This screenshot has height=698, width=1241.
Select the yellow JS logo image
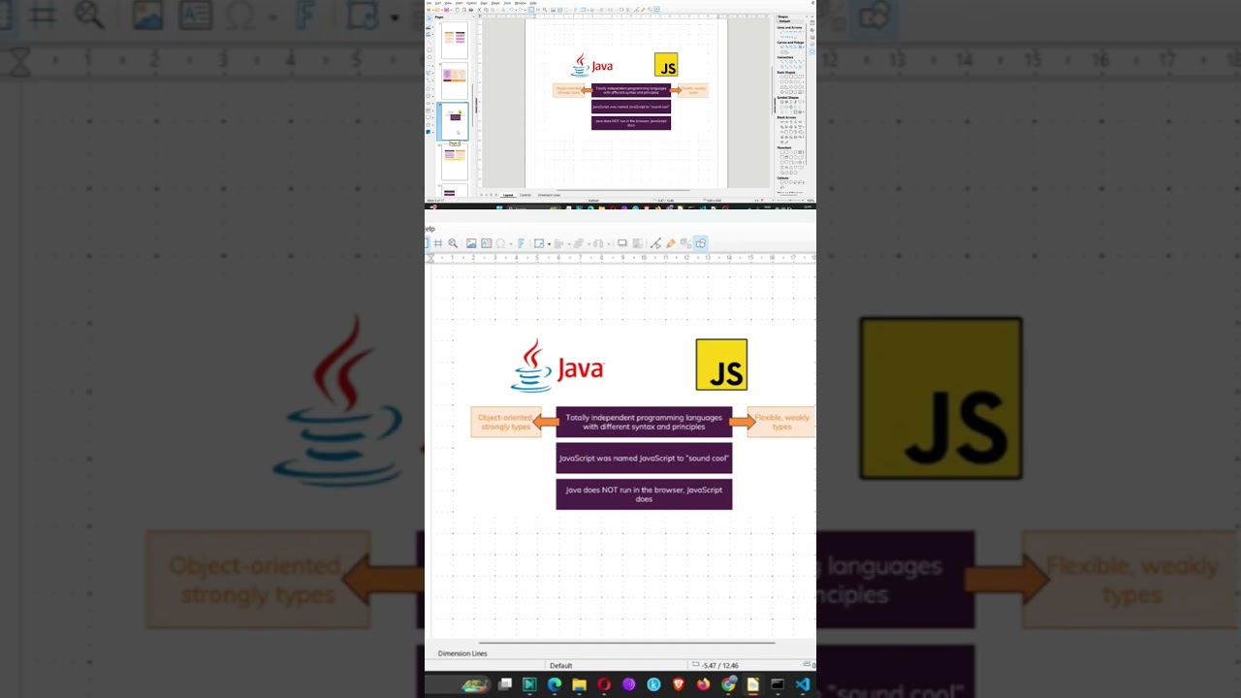click(721, 365)
